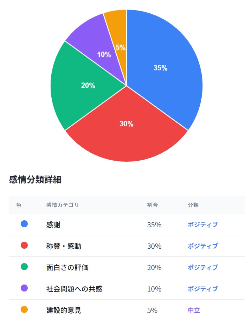Viewport: 251px width, 328px height.
Task: Click ポジティブ in the 面白さの評価 row
Action: click(x=202, y=267)
